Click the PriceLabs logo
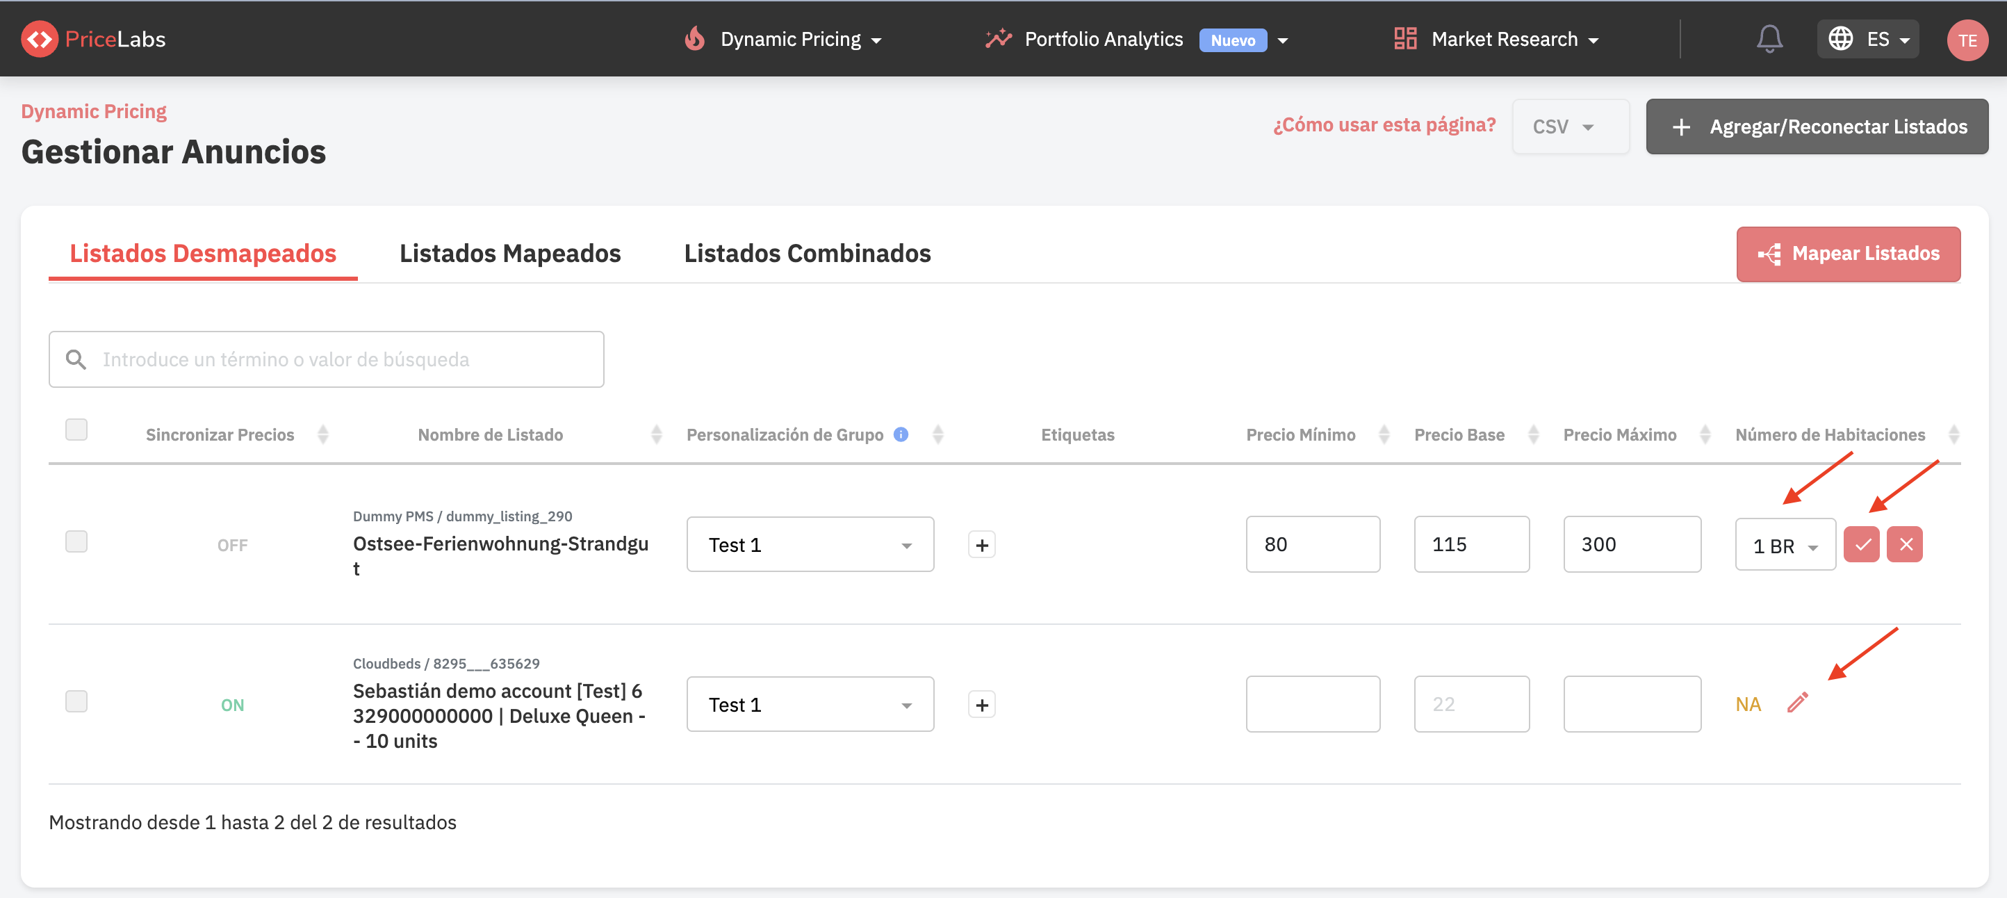Viewport: 2007px width, 898px height. pyautogui.click(x=94, y=39)
